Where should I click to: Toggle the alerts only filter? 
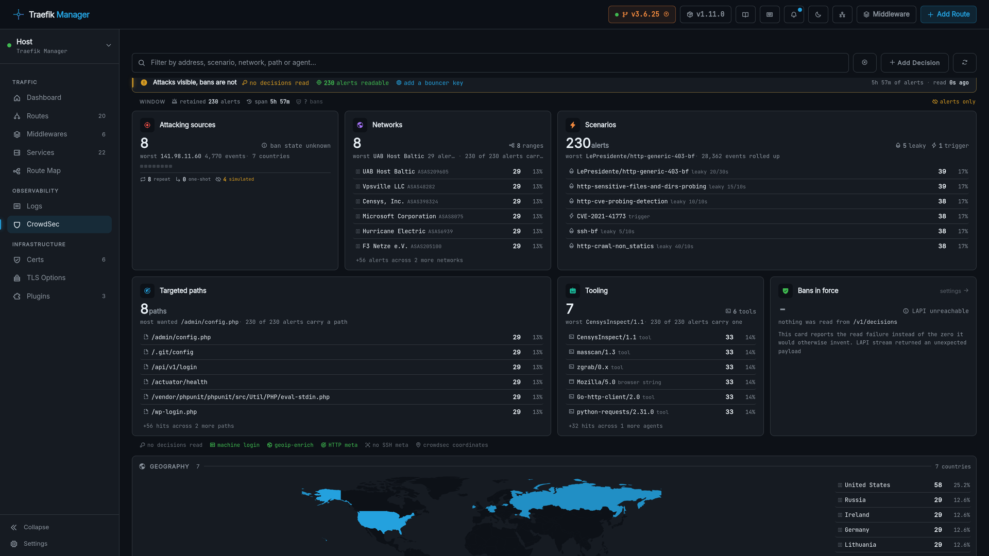pos(954,102)
